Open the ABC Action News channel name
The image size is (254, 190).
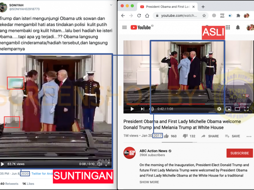click(153, 151)
